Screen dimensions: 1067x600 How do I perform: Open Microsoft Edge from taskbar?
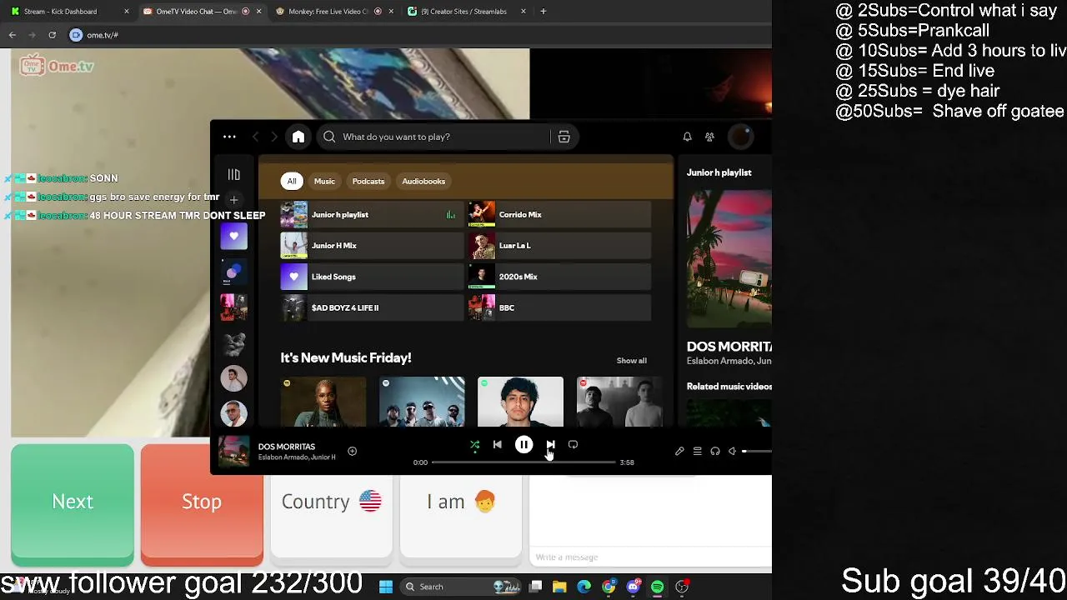[x=584, y=587]
